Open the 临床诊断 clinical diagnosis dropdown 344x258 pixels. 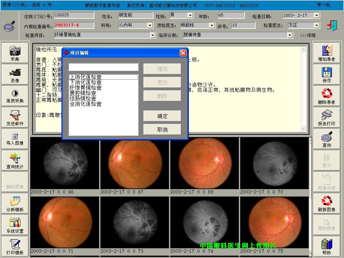290,35
